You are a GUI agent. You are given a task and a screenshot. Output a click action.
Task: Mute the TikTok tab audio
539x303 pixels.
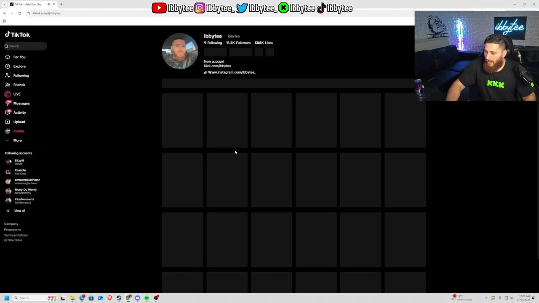point(49,4)
